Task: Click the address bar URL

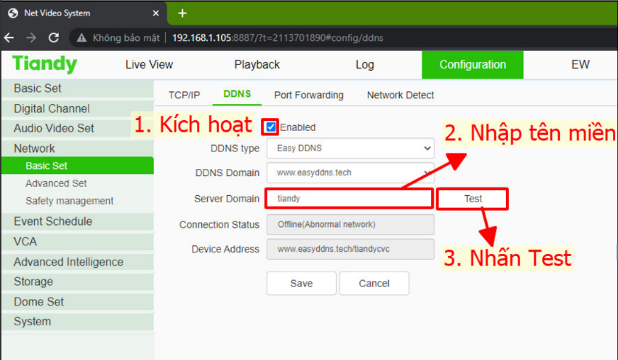Action: point(278,37)
